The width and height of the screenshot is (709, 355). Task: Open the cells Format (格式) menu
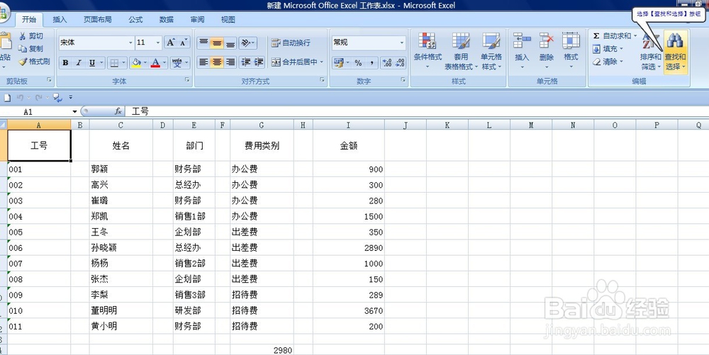point(571,50)
